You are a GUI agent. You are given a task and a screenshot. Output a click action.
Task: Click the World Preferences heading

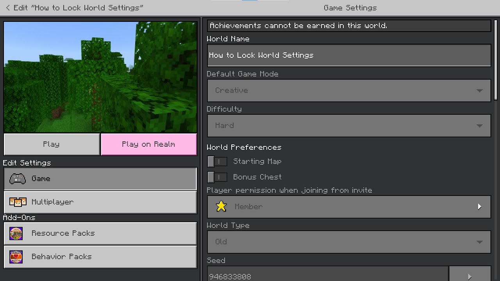[244, 148]
